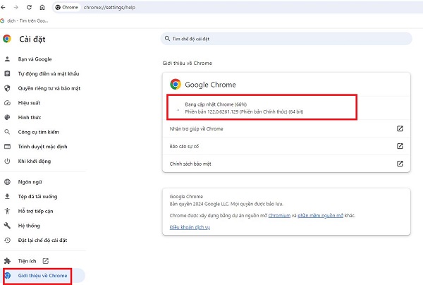The height and width of the screenshot is (285, 423).
Task: Go back using browser back arrow
Action: (x=4, y=7)
